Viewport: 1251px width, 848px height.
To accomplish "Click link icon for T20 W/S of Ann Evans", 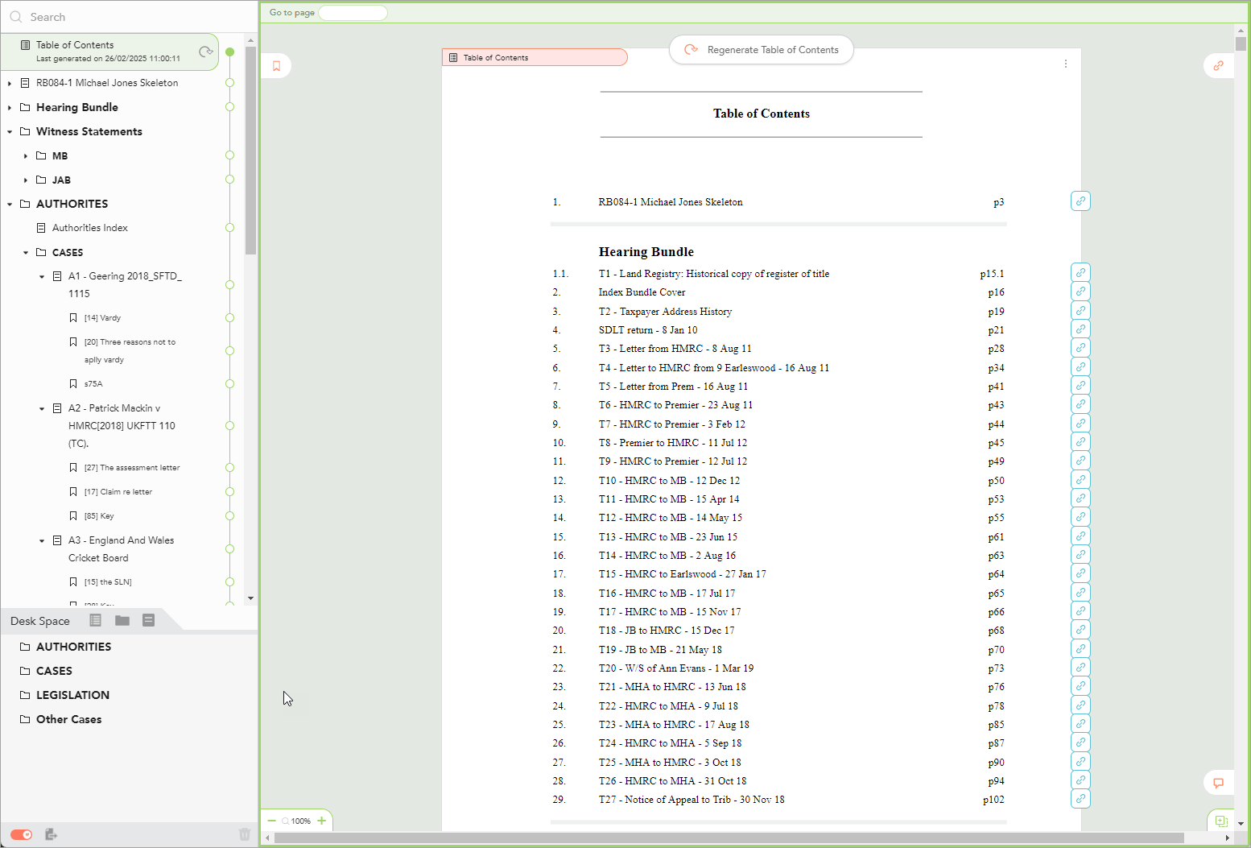I will 1080,667.
